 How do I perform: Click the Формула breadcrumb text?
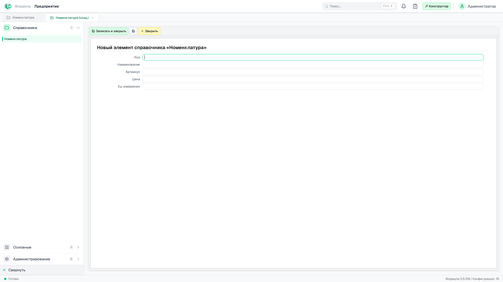23,6
